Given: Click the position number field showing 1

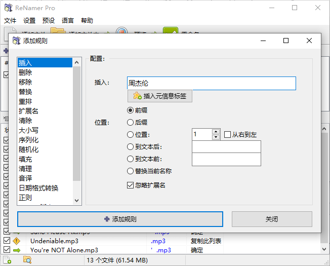Looking at the screenshot, I should click(x=202, y=134).
